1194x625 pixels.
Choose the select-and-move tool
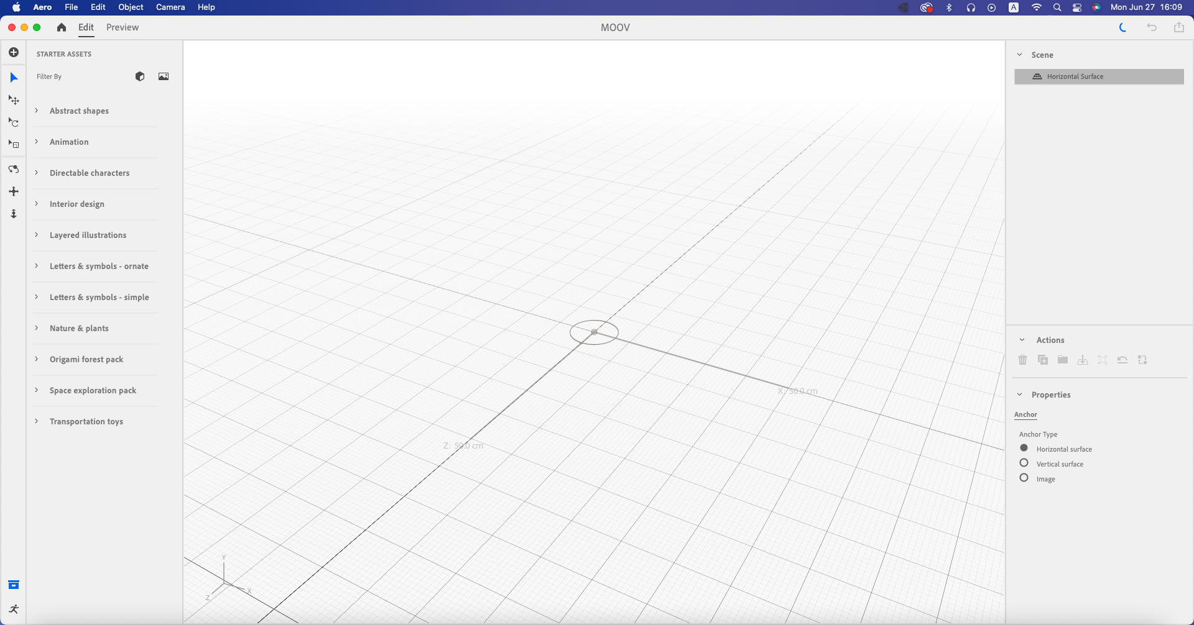coord(14,100)
